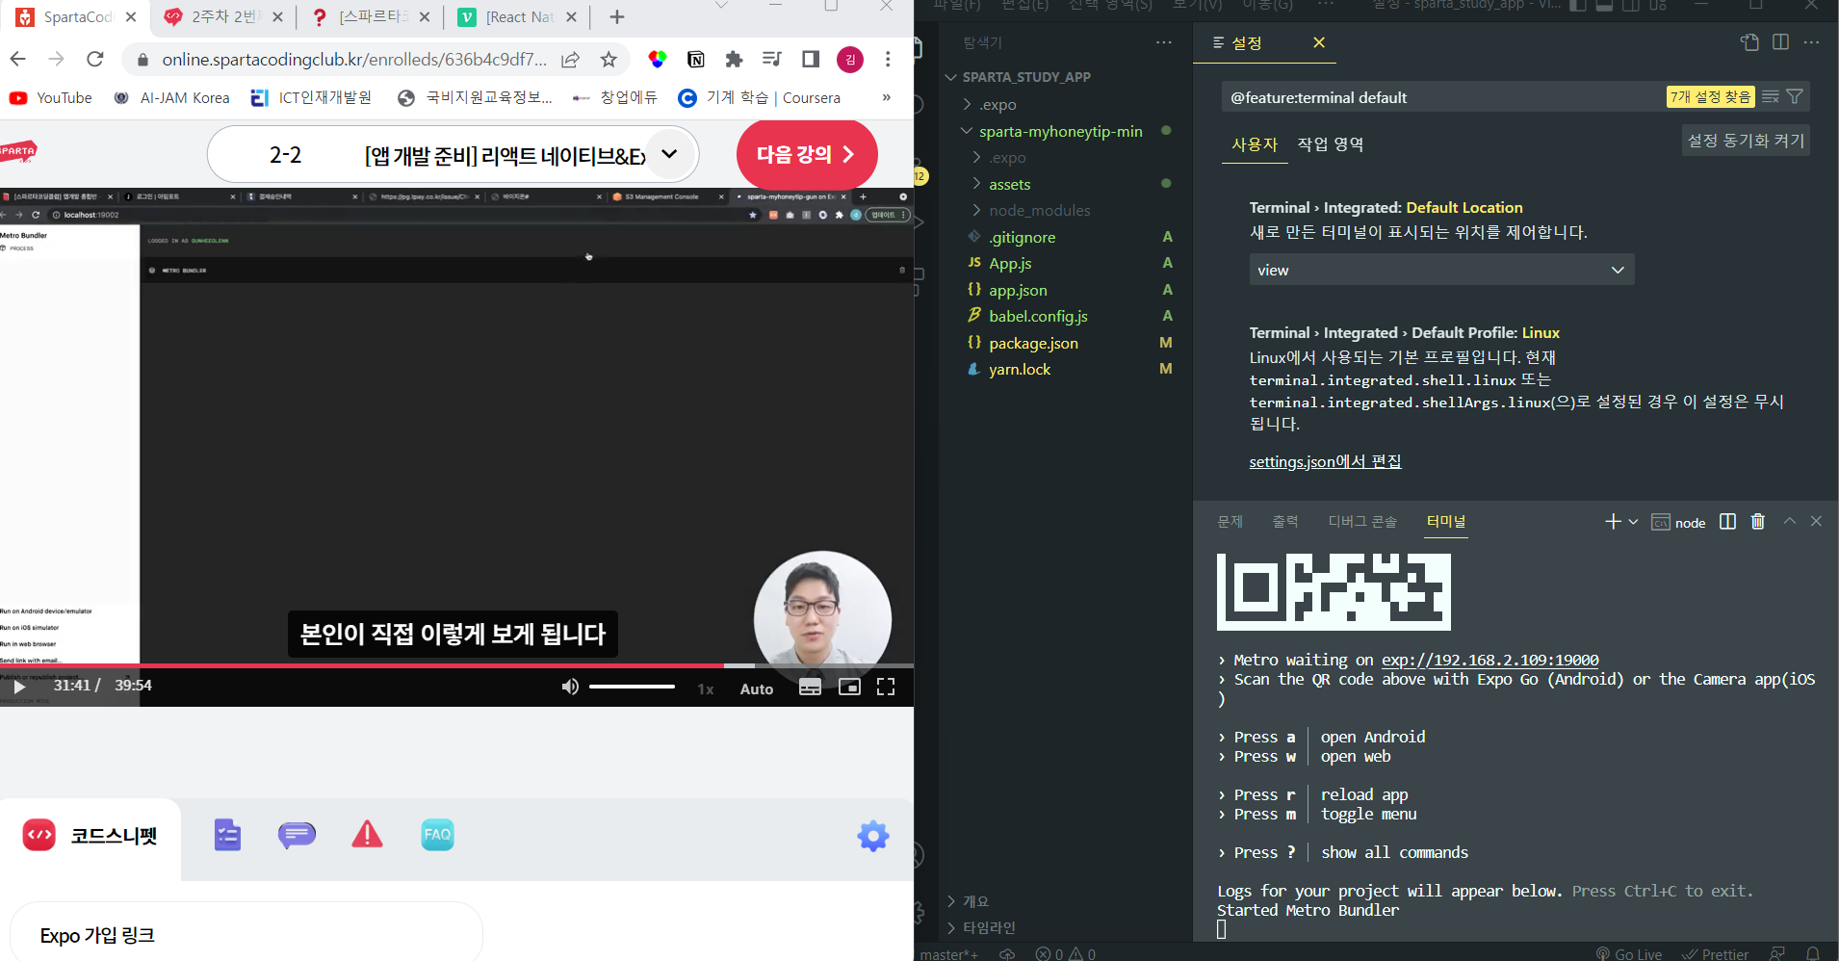Share this page from the address bar
Image resolution: width=1839 pixels, height=961 pixels.
[571, 60]
